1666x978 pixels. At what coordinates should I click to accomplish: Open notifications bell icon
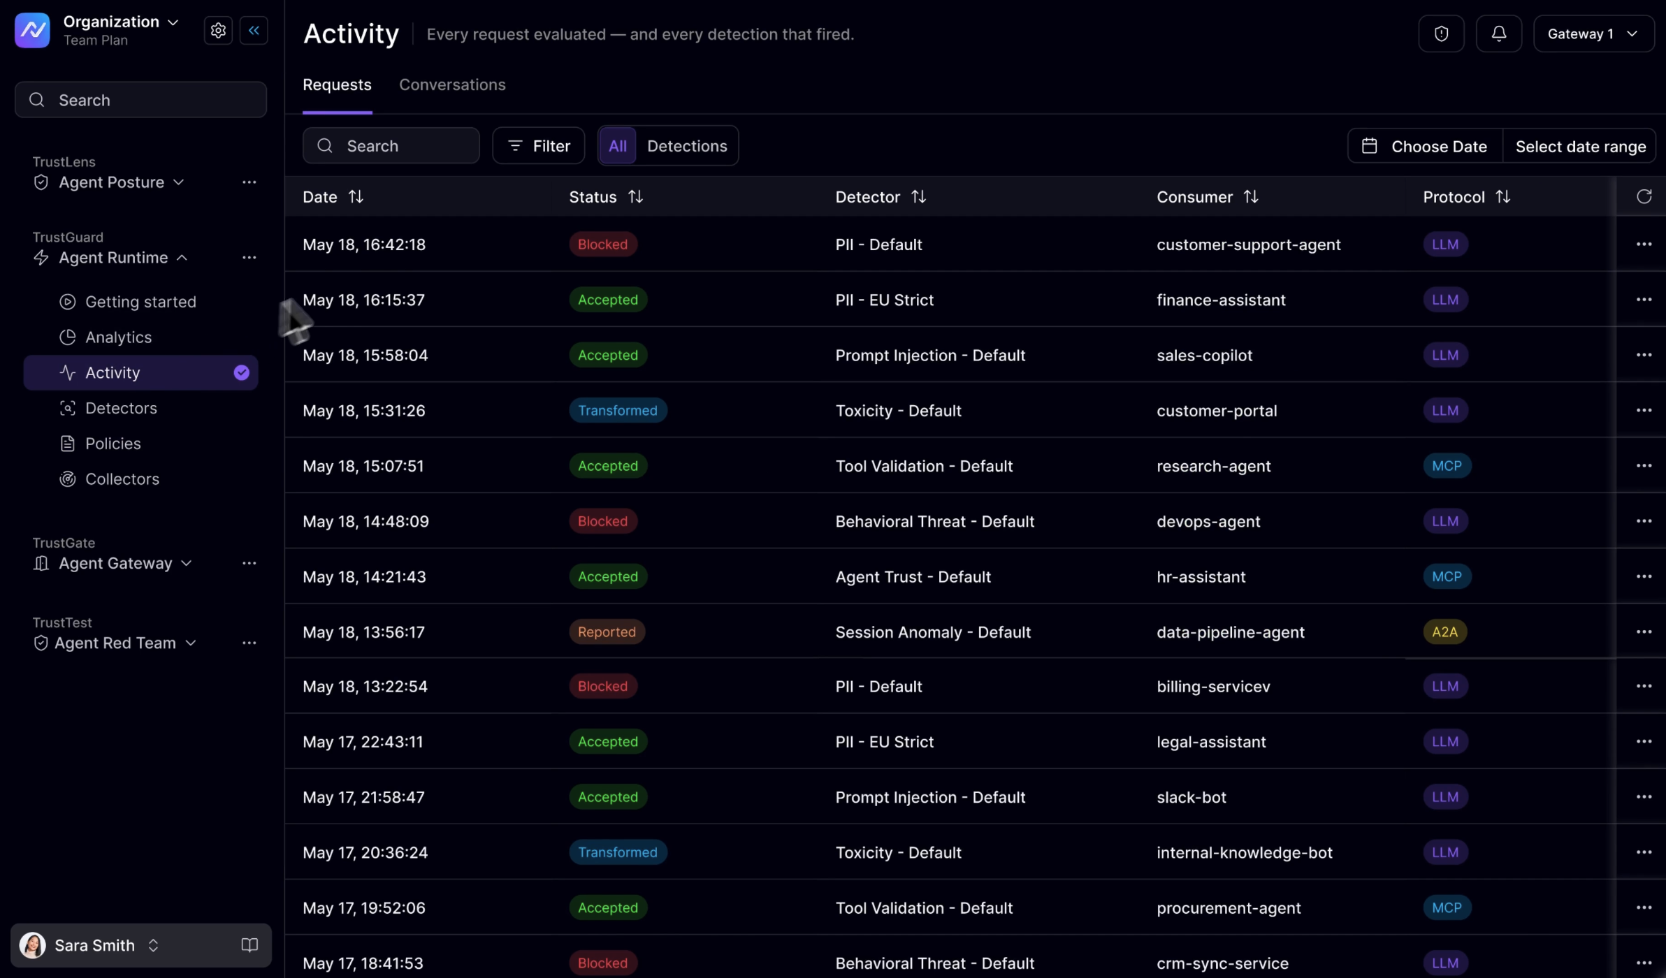pyautogui.click(x=1498, y=34)
